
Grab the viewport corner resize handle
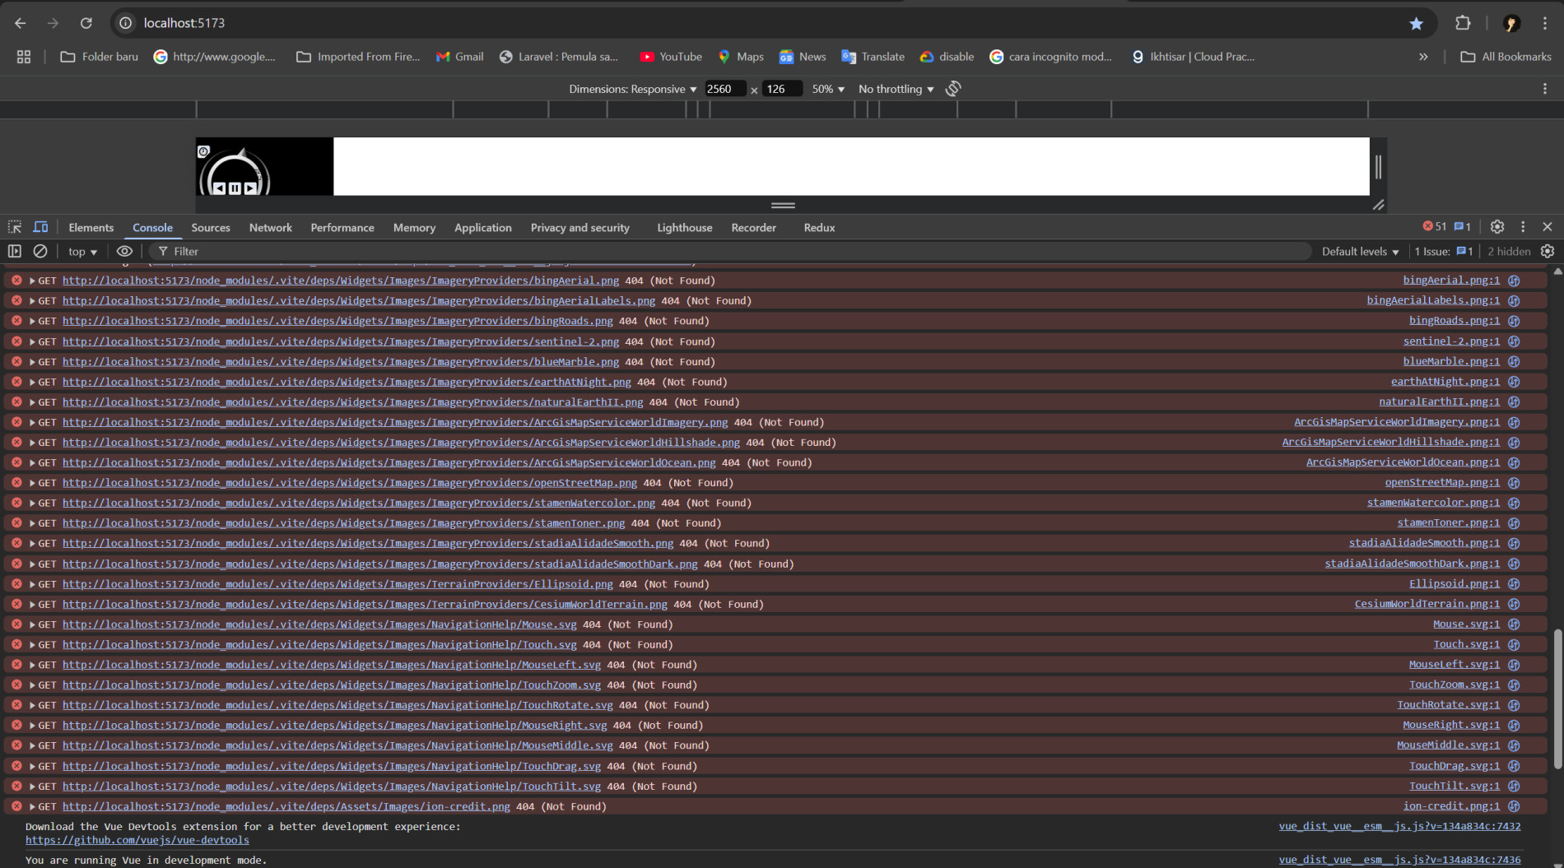[1379, 205]
